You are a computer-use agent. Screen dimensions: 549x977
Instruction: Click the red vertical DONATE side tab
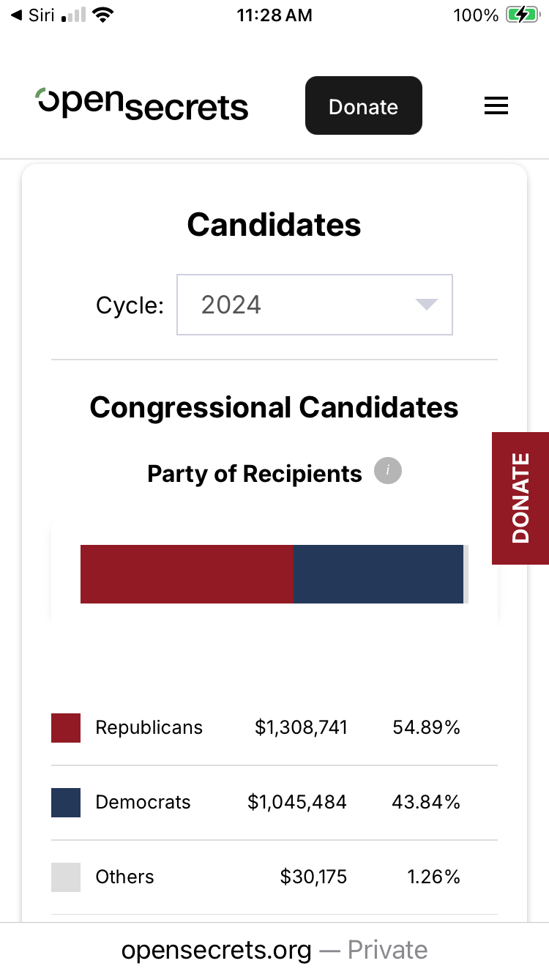[x=520, y=498]
